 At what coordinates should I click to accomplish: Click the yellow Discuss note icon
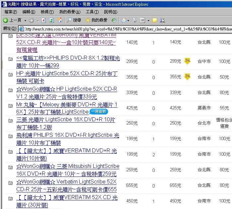[x=154, y=21]
